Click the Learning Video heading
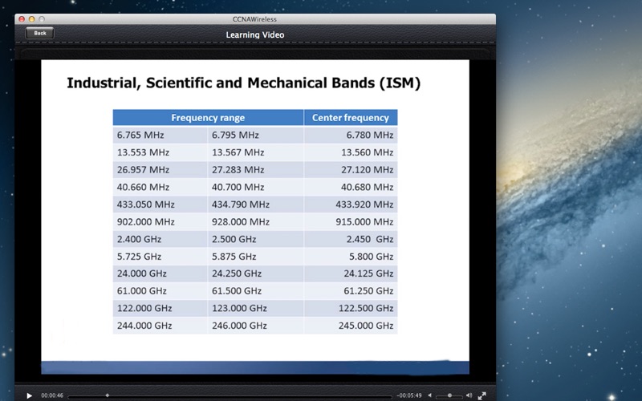Image resolution: width=642 pixels, height=401 pixels. (254, 34)
